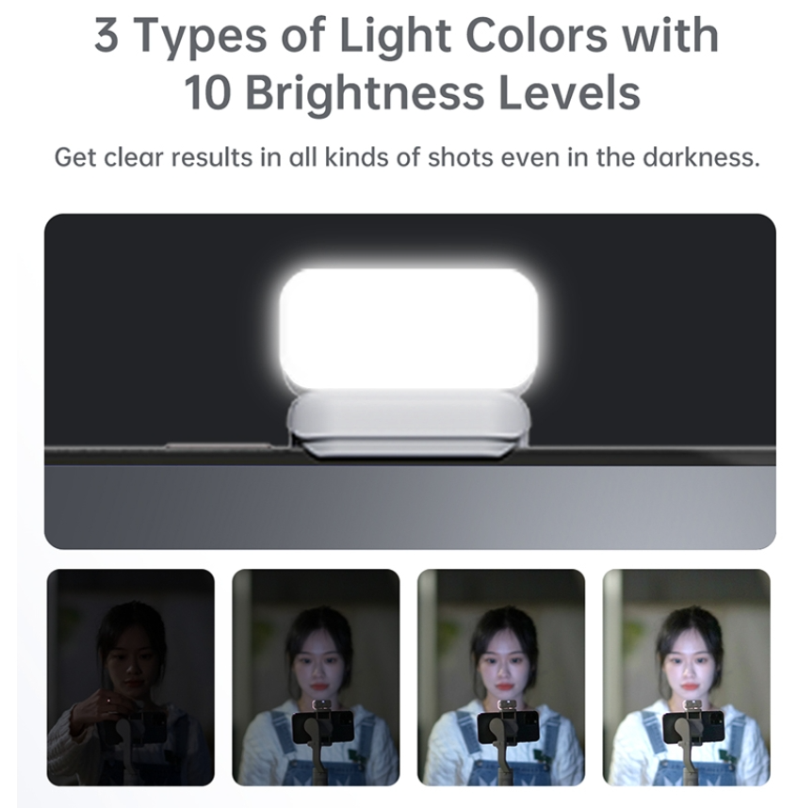
Task: Select the darkest portrait thumbnail
Action: pos(130,677)
